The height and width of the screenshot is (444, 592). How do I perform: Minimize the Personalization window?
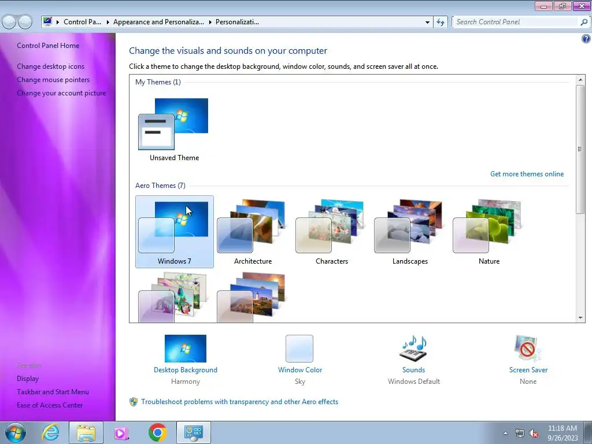pyautogui.click(x=543, y=6)
